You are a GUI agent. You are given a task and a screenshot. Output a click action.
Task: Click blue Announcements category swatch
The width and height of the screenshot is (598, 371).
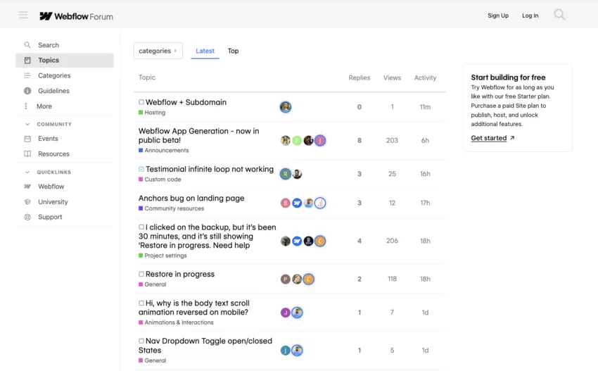click(141, 151)
